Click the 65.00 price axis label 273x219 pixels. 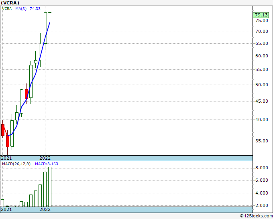tap(262, 43)
